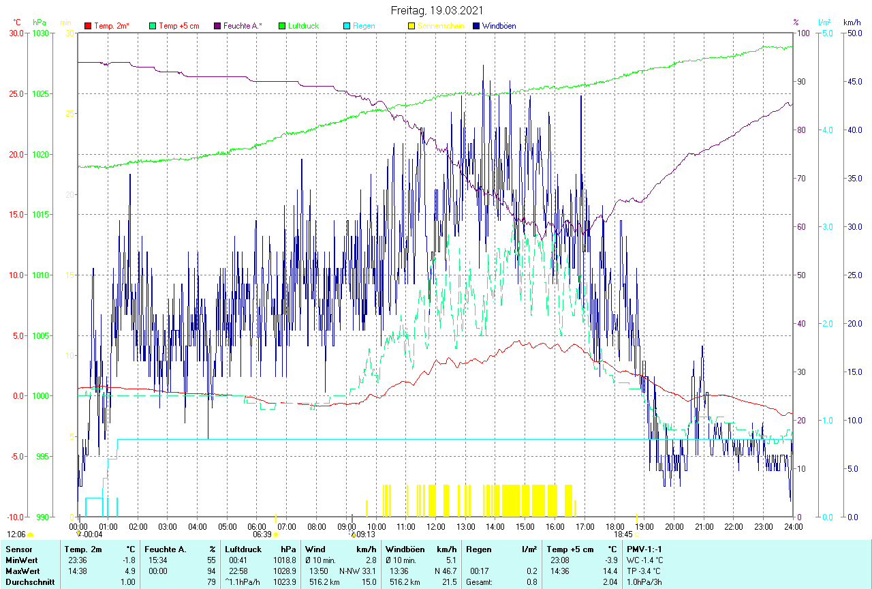This screenshot has height=589, width=872.
Task: Click the Durchschnitt row header
Action: (x=30, y=582)
